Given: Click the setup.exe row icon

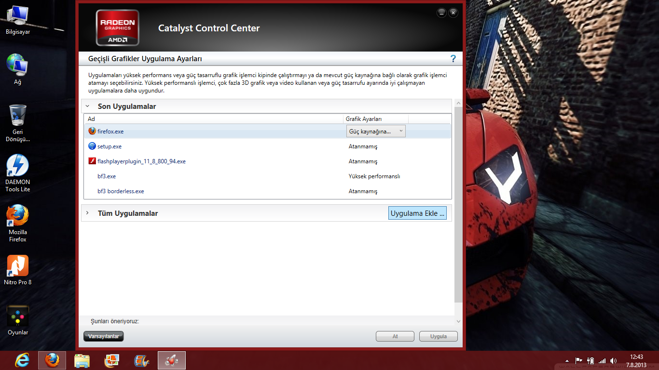Looking at the screenshot, I should click(x=92, y=146).
